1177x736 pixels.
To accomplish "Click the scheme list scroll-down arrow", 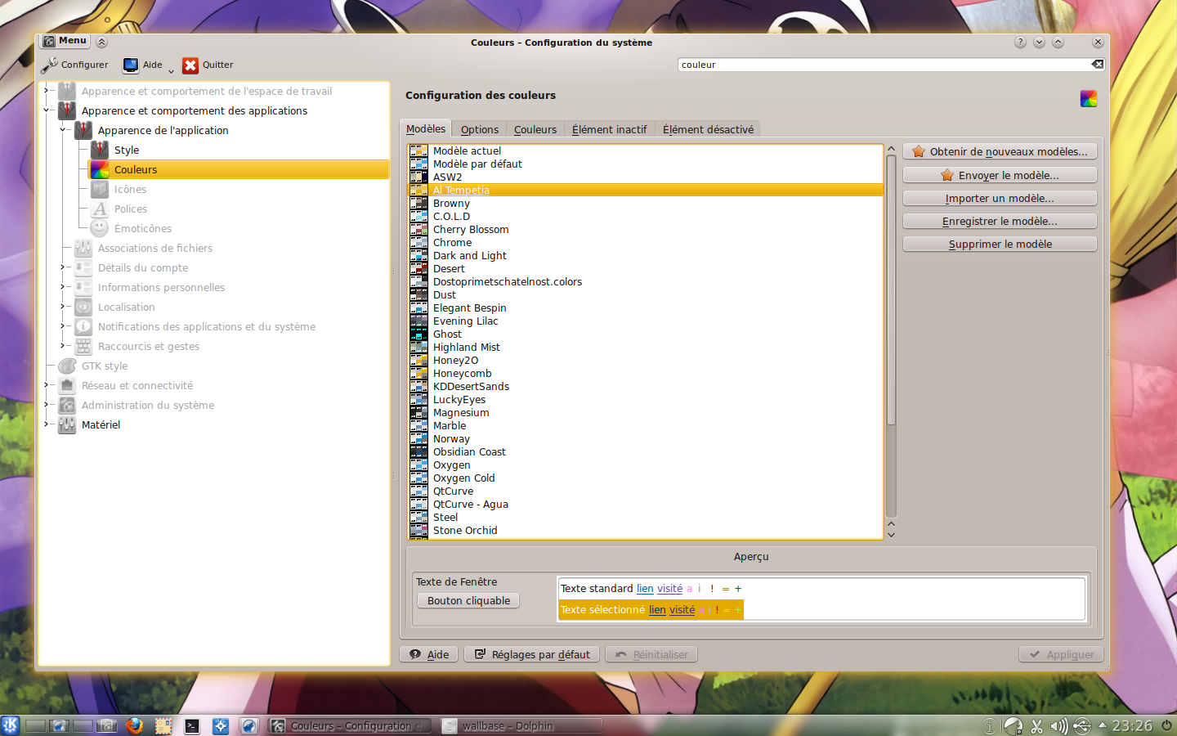I will pyautogui.click(x=891, y=535).
